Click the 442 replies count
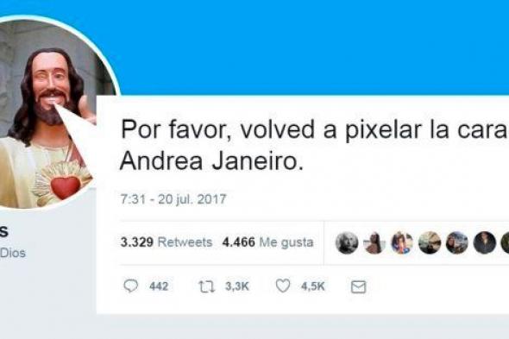Screen dimensions: 509x339 tap(159, 286)
